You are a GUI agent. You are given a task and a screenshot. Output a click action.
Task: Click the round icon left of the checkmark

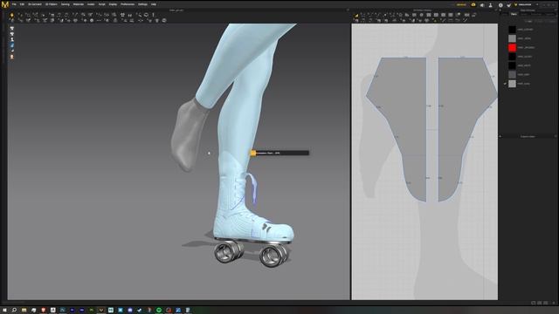pos(500,5)
